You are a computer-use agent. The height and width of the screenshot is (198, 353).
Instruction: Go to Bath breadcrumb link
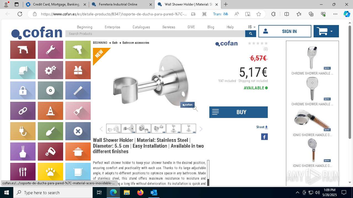pos(115,43)
